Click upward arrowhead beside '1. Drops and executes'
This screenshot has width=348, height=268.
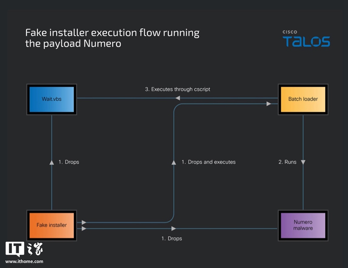pyautogui.click(x=174, y=163)
